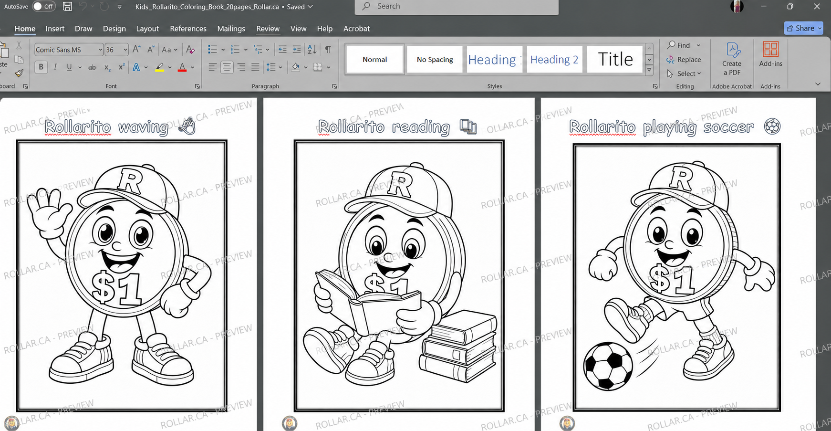Select the Normal style
The width and height of the screenshot is (831, 431).
pos(375,59)
